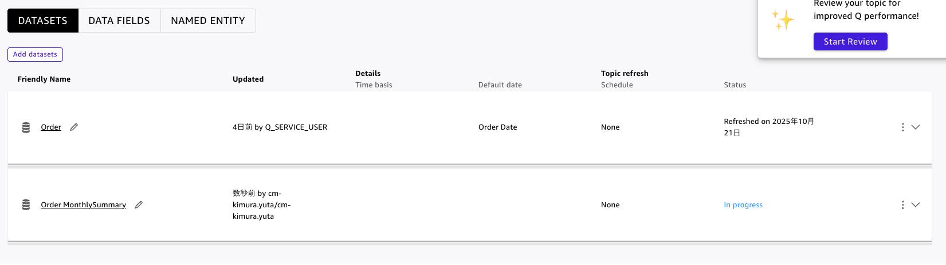The image size is (946, 265).
Task: Click the Friendly Name column header
Action: 44,79
